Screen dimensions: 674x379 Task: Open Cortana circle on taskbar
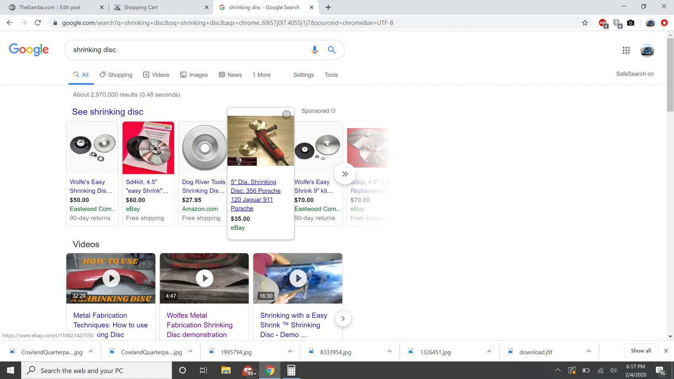pyautogui.click(x=182, y=371)
